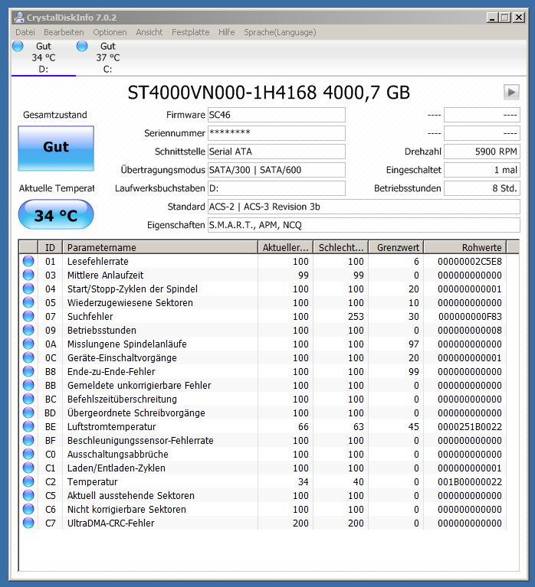Click the status orb for Geräte-Einschaltvorgänge
The height and width of the screenshot is (587, 535).
pos(28,357)
